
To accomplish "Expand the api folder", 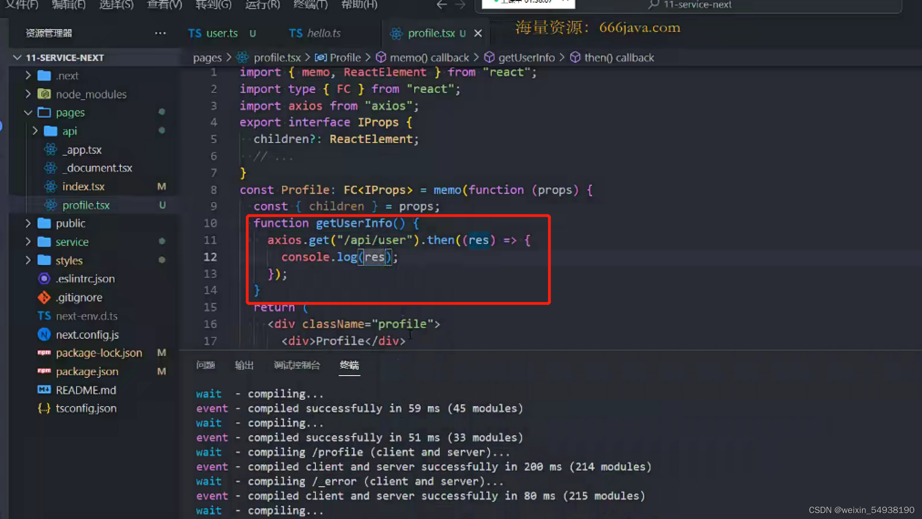I will click(x=35, y=131).
